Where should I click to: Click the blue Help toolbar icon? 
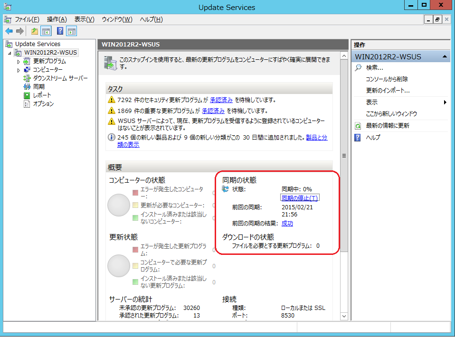[60, 31]
